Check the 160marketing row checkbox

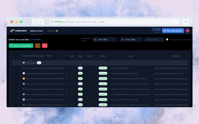16,73
